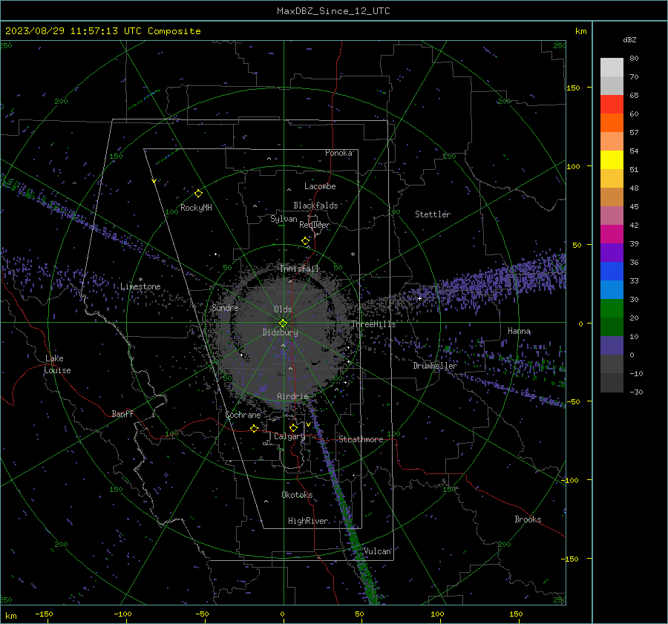This screenshot has height=624, width=668.
Task: Select the Limestone label
Action: click(x=140, y=286)
